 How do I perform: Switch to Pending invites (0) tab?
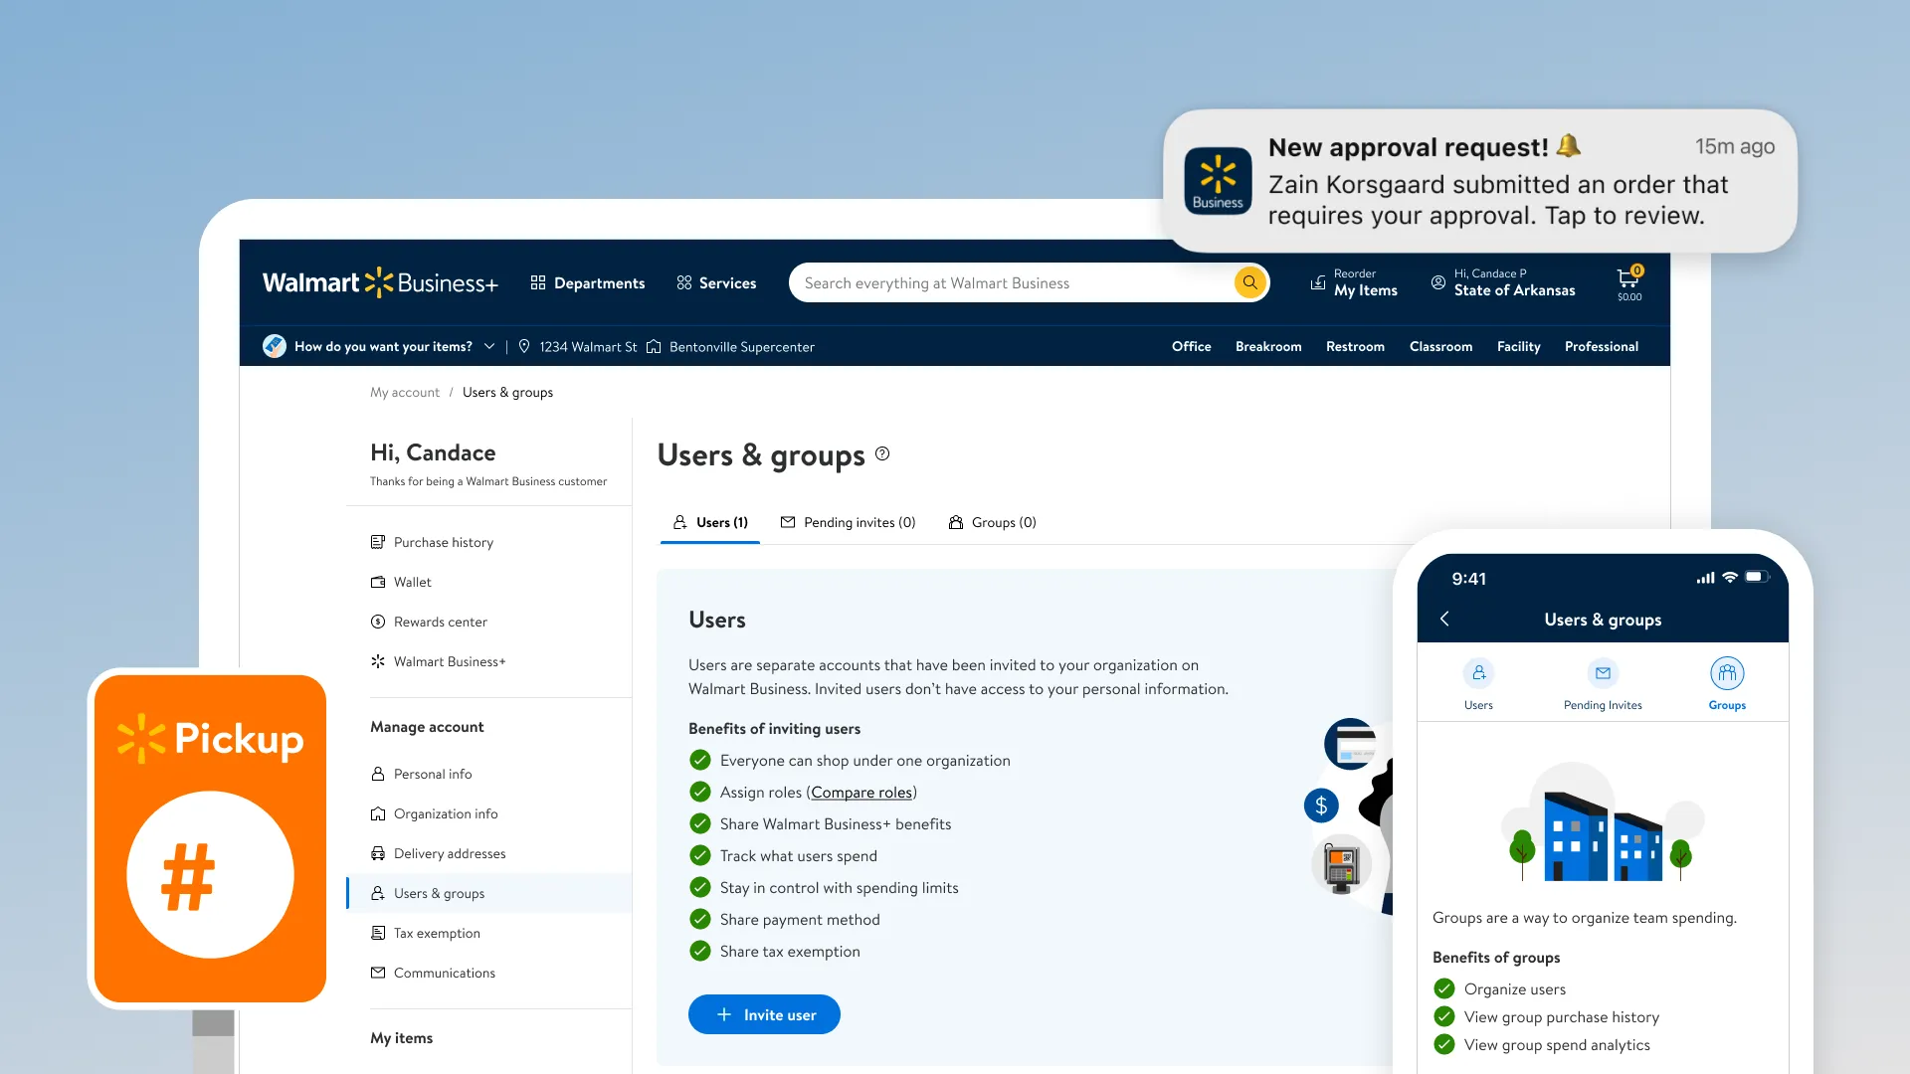(848, 522)
